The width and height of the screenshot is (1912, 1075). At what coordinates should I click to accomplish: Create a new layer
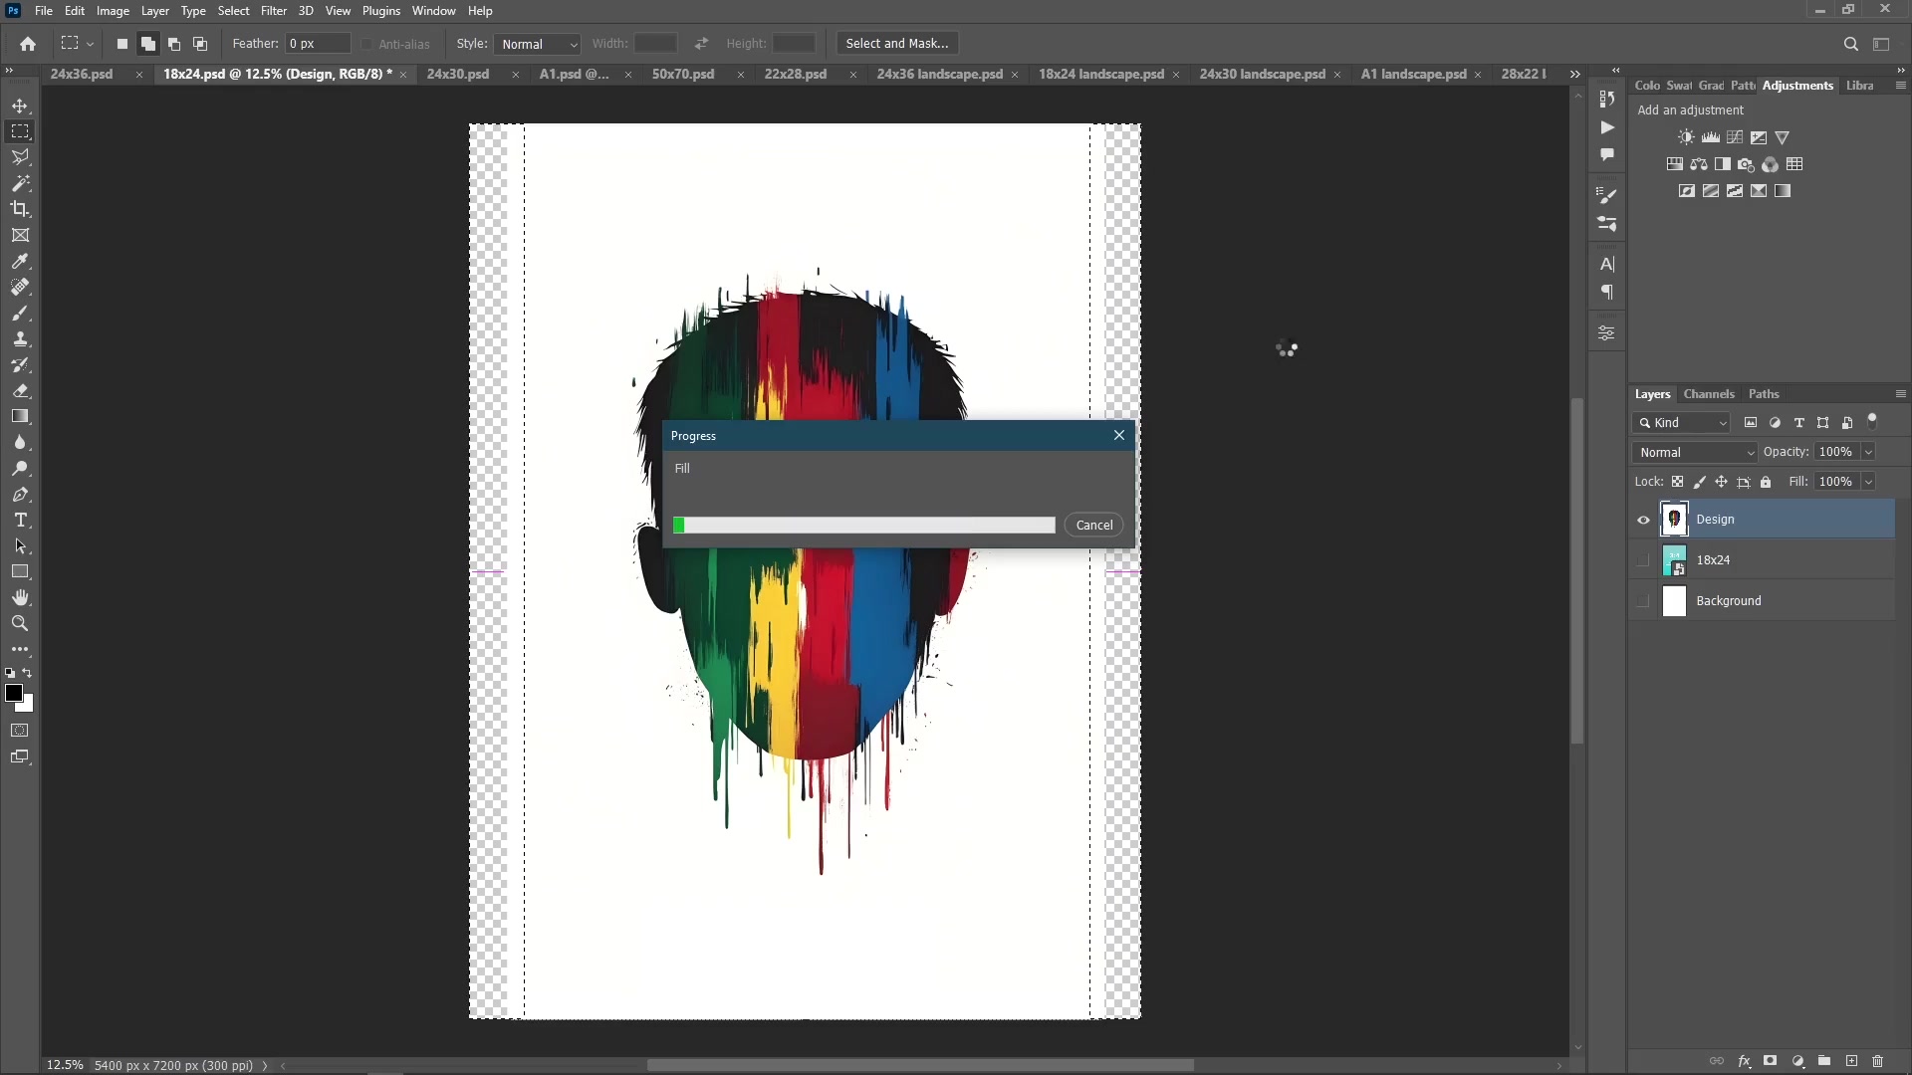[x=1851, y=1061]
